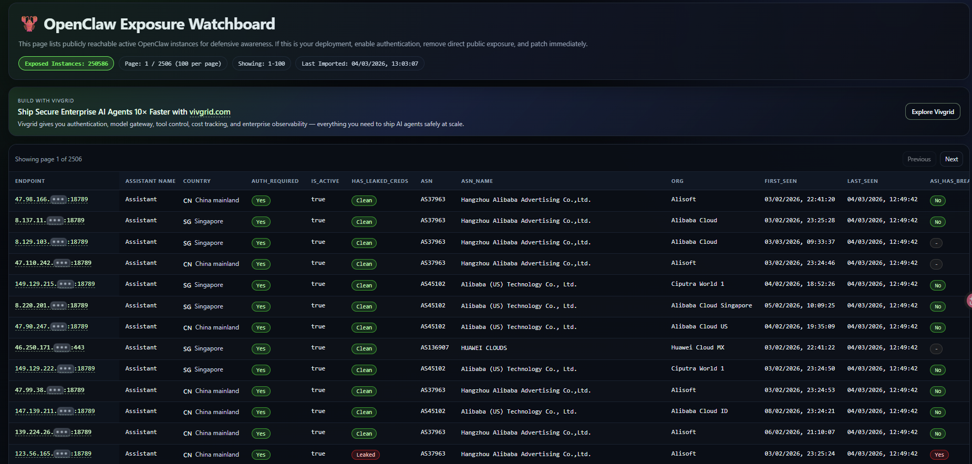Click the Alisoft org in 139.224.26 row
Viewport: 972px width, 464px height.
click(684, 432)
